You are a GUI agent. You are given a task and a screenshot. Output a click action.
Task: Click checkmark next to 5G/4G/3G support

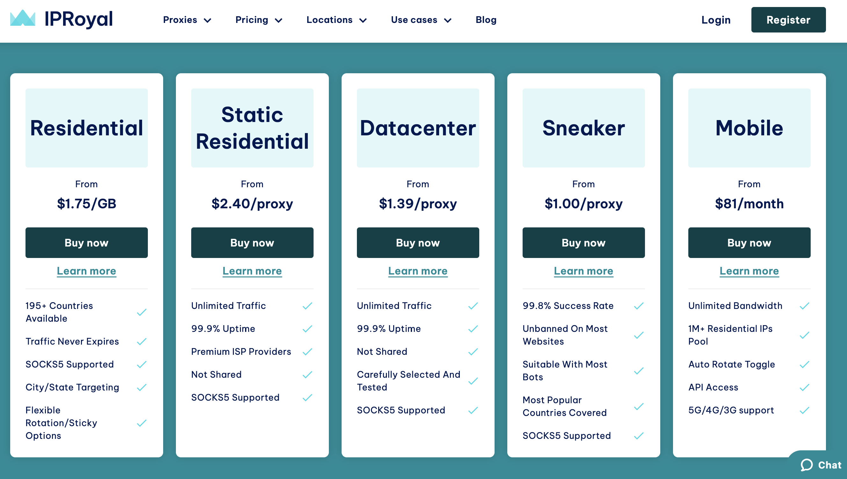point(804,410)
